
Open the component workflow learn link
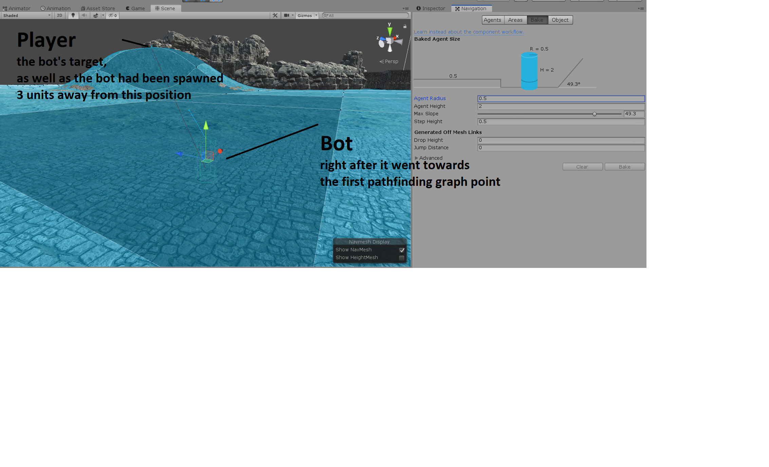click(x=468, y=32)
